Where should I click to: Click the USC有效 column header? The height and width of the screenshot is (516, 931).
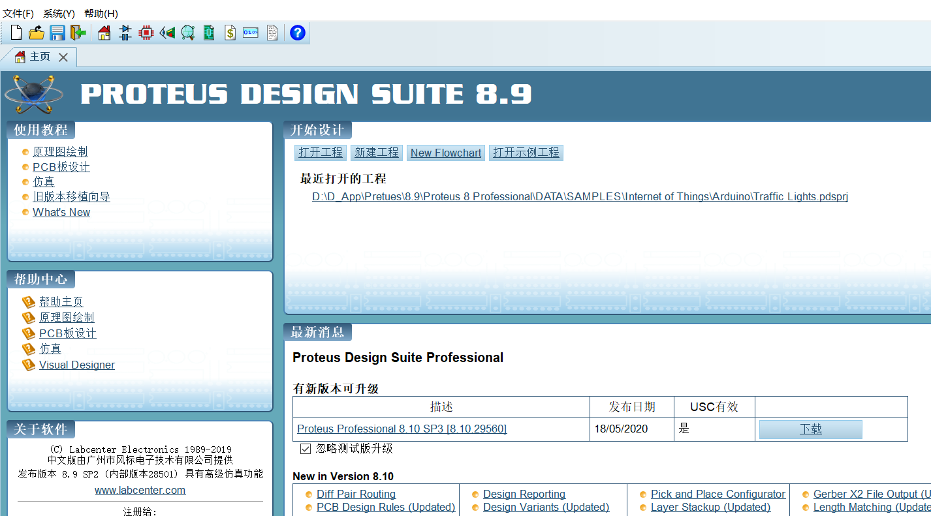pyautogui.click(x=714, y=407)
